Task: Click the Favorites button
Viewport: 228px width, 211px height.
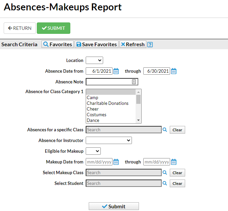Action: [58, 44]
